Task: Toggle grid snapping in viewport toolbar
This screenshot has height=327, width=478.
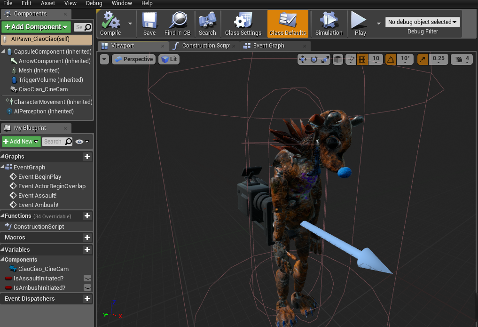Action: 362,59
